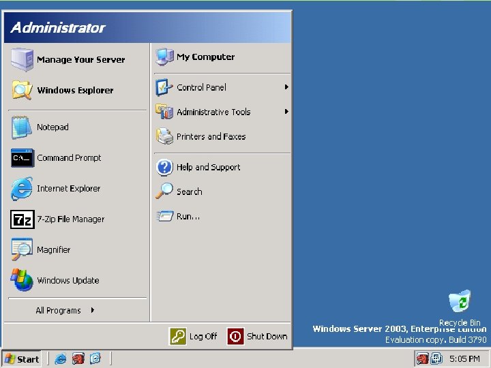Click the monitors icon in system tray
Image resolution: width=491 pixels, height=368 pixels.
pos(436,358)
